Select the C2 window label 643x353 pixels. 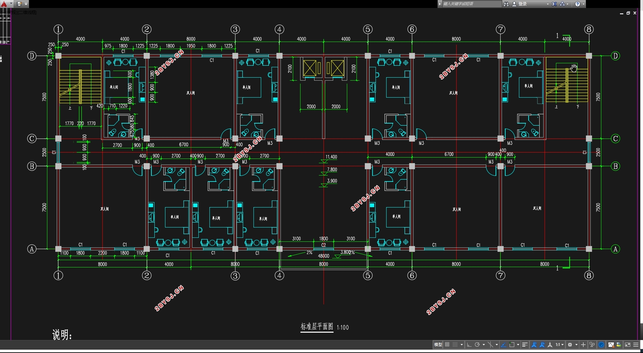click(x=324, y=245)
